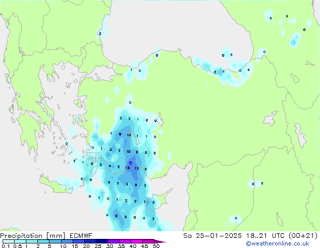Click the 25–30 mm dark navy swatch

102,241
